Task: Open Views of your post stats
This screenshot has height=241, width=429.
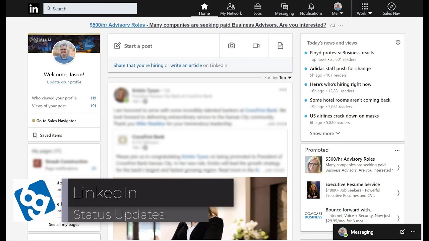Action: tap(64, 106)
